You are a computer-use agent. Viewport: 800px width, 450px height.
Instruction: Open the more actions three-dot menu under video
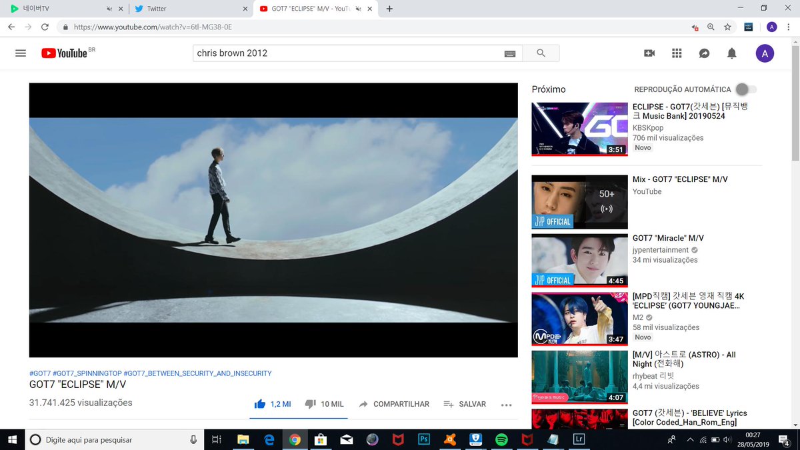point(506,405)
